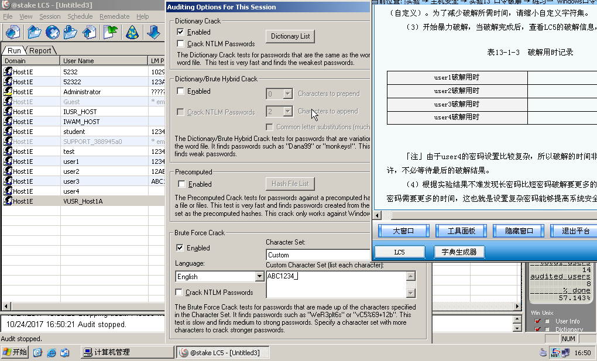Click the hybrid Crack NTLM Passwords checkbox

tap(180, 112)
